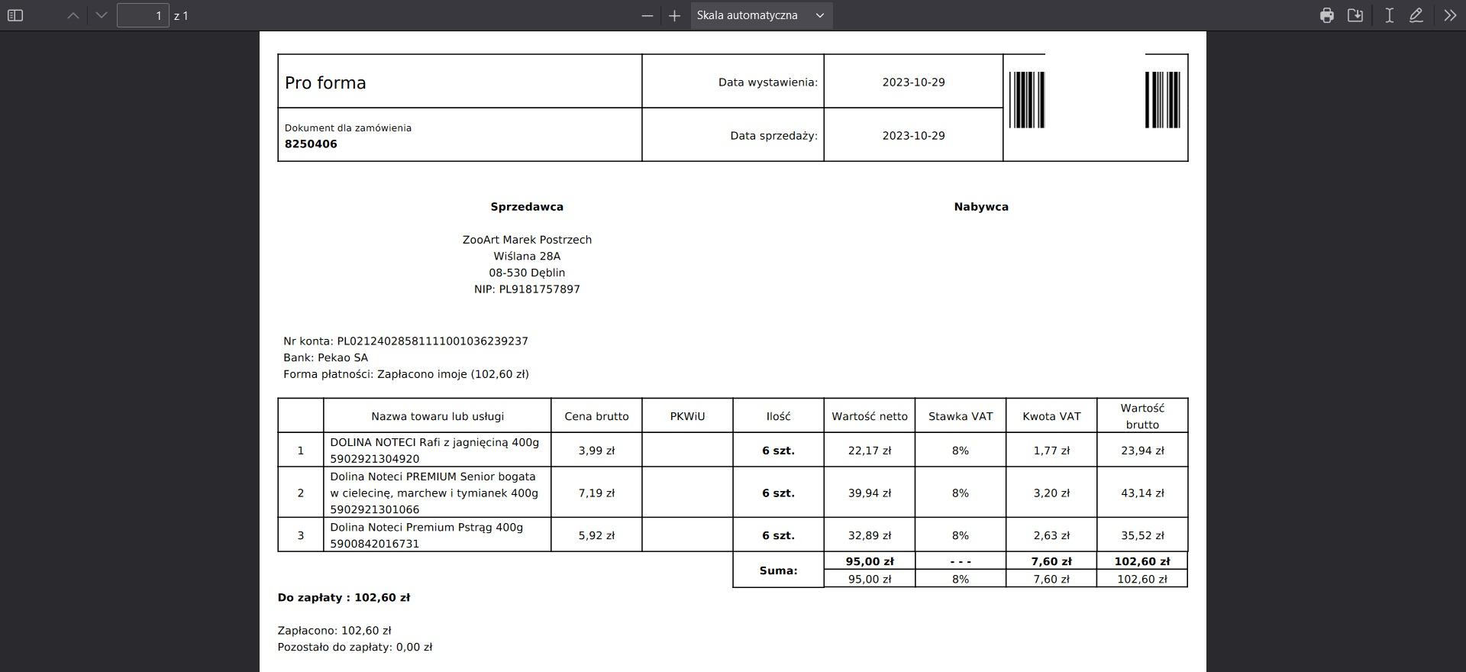Click postal line 08-530 Dęblin

527,273
